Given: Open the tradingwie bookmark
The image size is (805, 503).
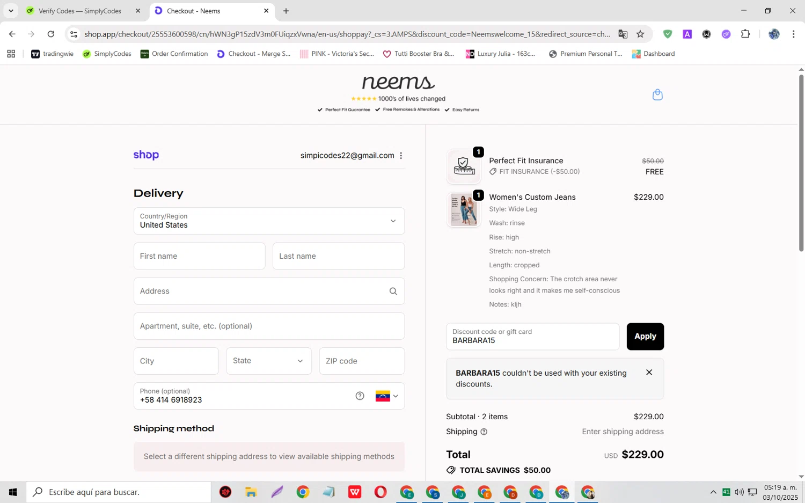Looking at the screenshot, I should pos(53,54).
